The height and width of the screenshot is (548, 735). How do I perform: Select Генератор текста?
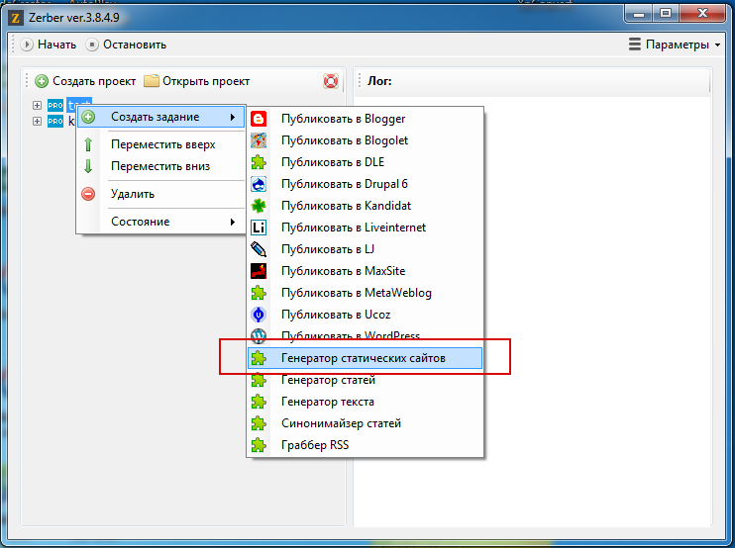pos(366,402)
